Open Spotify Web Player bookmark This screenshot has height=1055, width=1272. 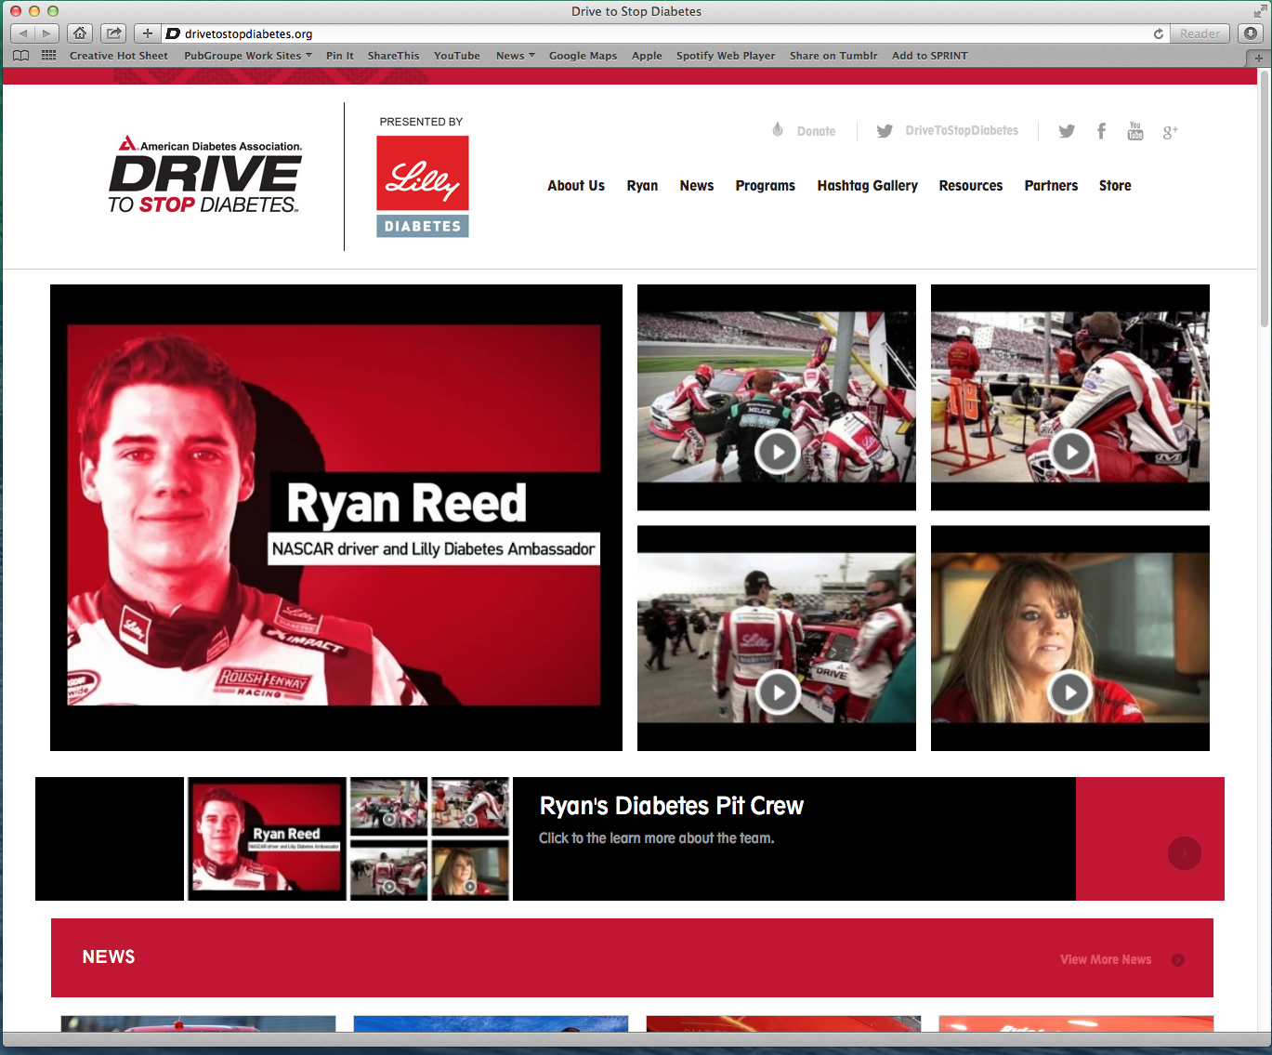click(726, 56)
